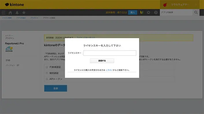Select the APIトークン radio button
204x114 pixels.
47,79
